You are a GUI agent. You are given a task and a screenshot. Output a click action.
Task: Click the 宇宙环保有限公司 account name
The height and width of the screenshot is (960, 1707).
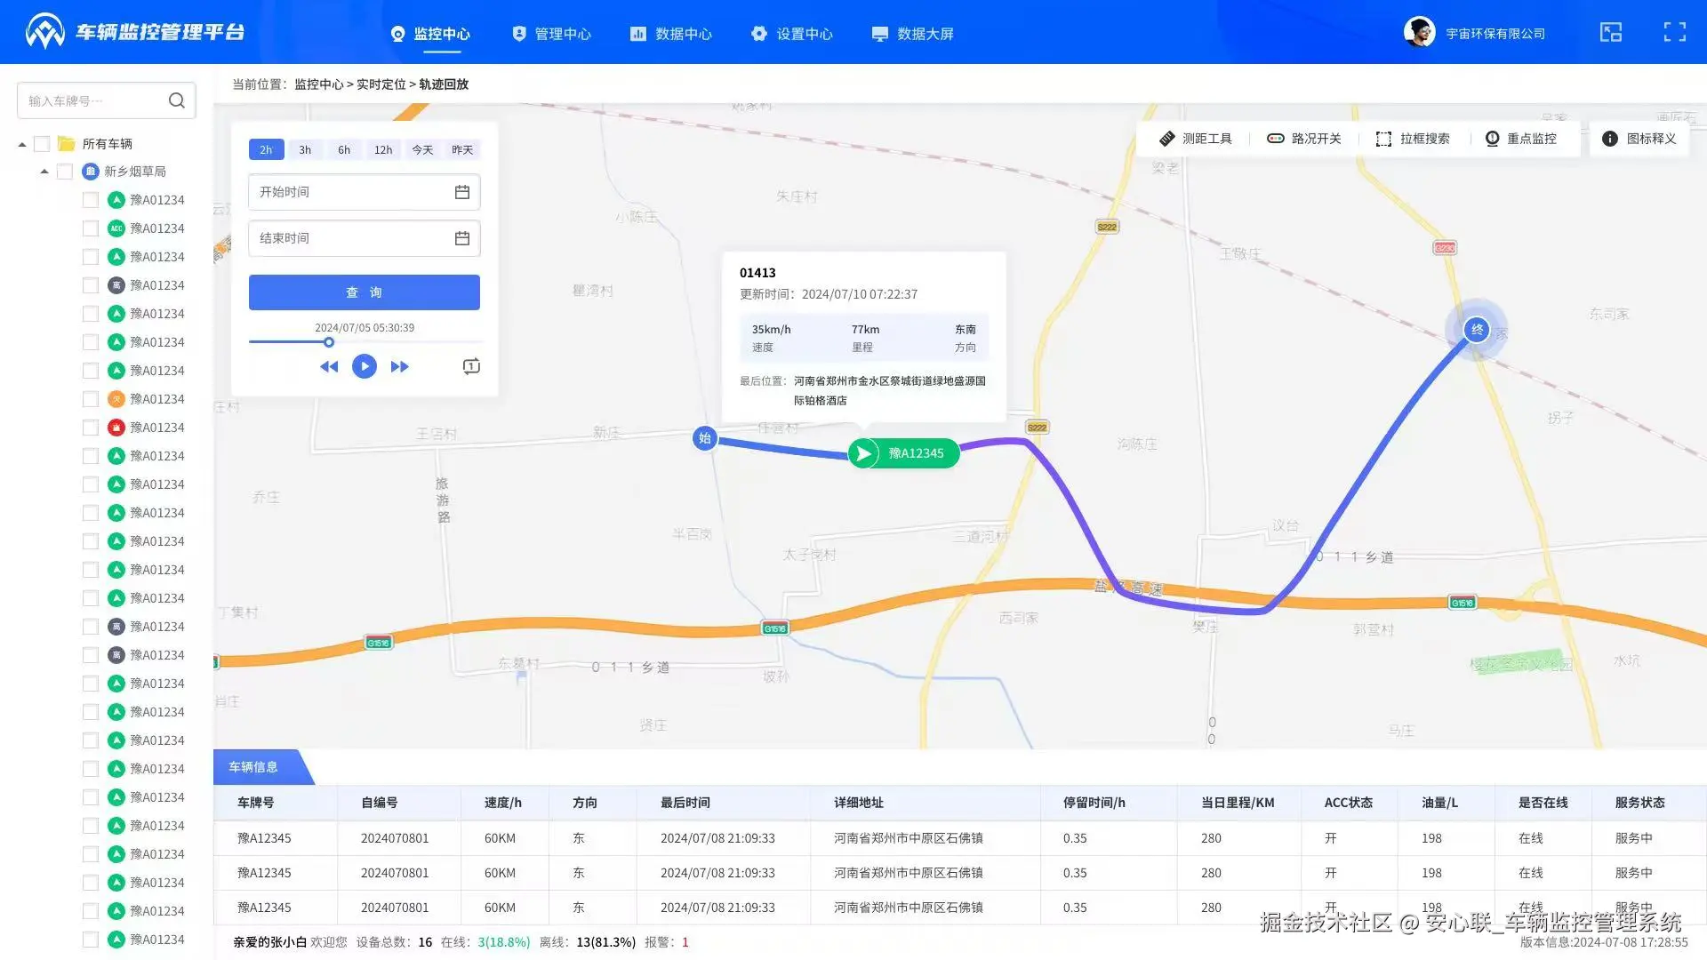pos(1495,34)
